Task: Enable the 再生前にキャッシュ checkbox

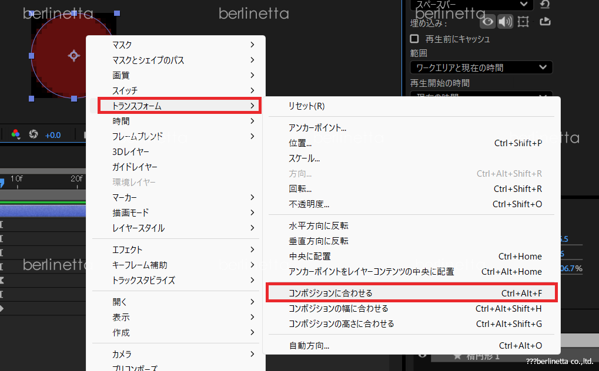Action: point(415,39)
